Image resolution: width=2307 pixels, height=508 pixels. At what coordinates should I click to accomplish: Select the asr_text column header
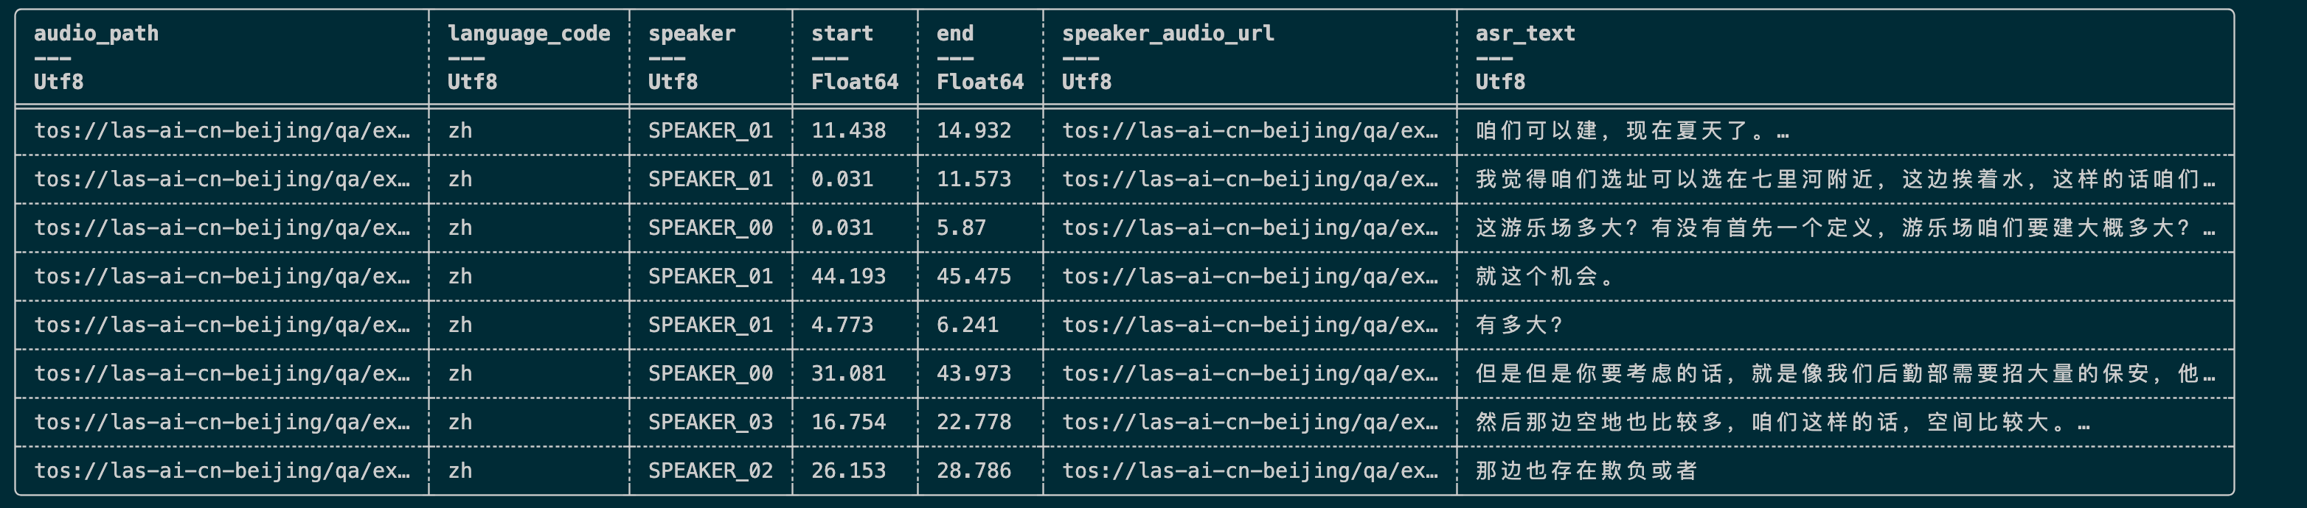coord(1524,34)
